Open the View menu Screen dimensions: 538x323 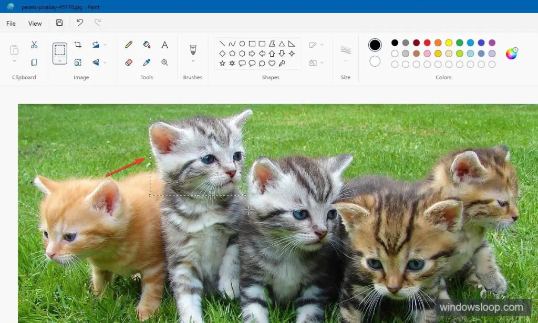(35, 23)
